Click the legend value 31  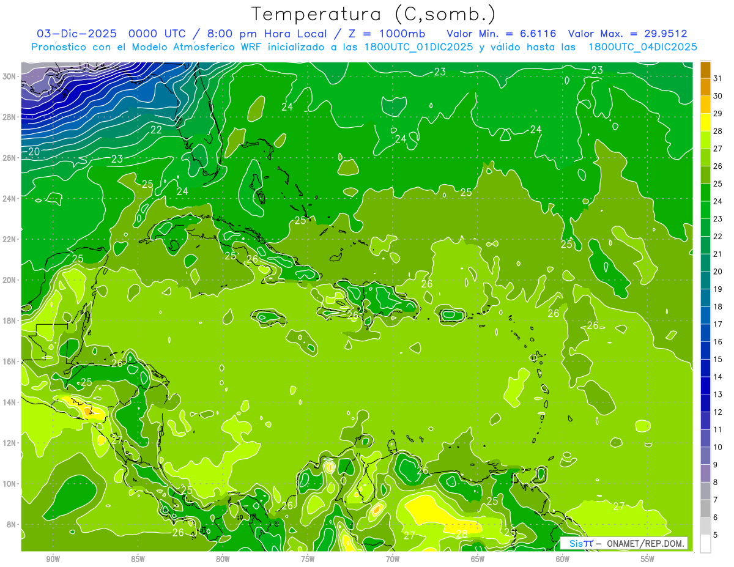click(x=718, y=78)
